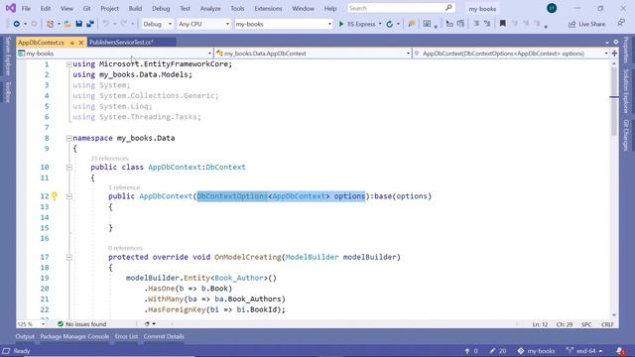Image resolution: width=635 pixels, height=357 pixels.
Task: Click the Decrease Indent toolbar icon
Action: pos(449,24)
